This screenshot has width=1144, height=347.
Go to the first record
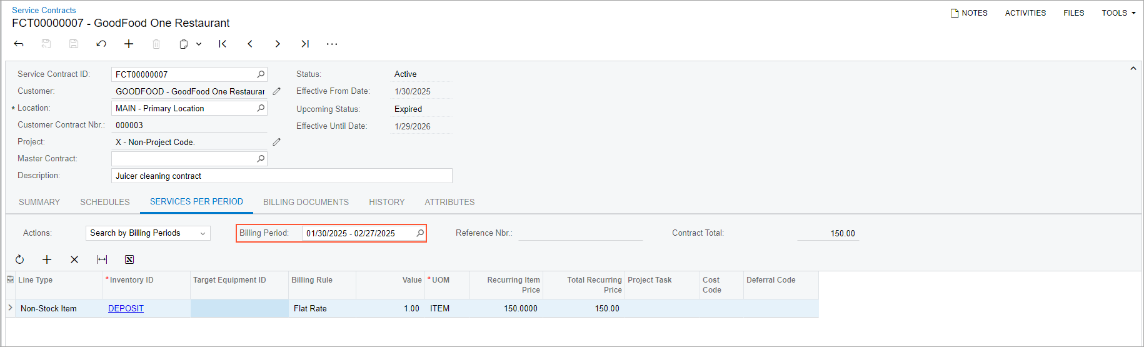[x=223, y=44]
